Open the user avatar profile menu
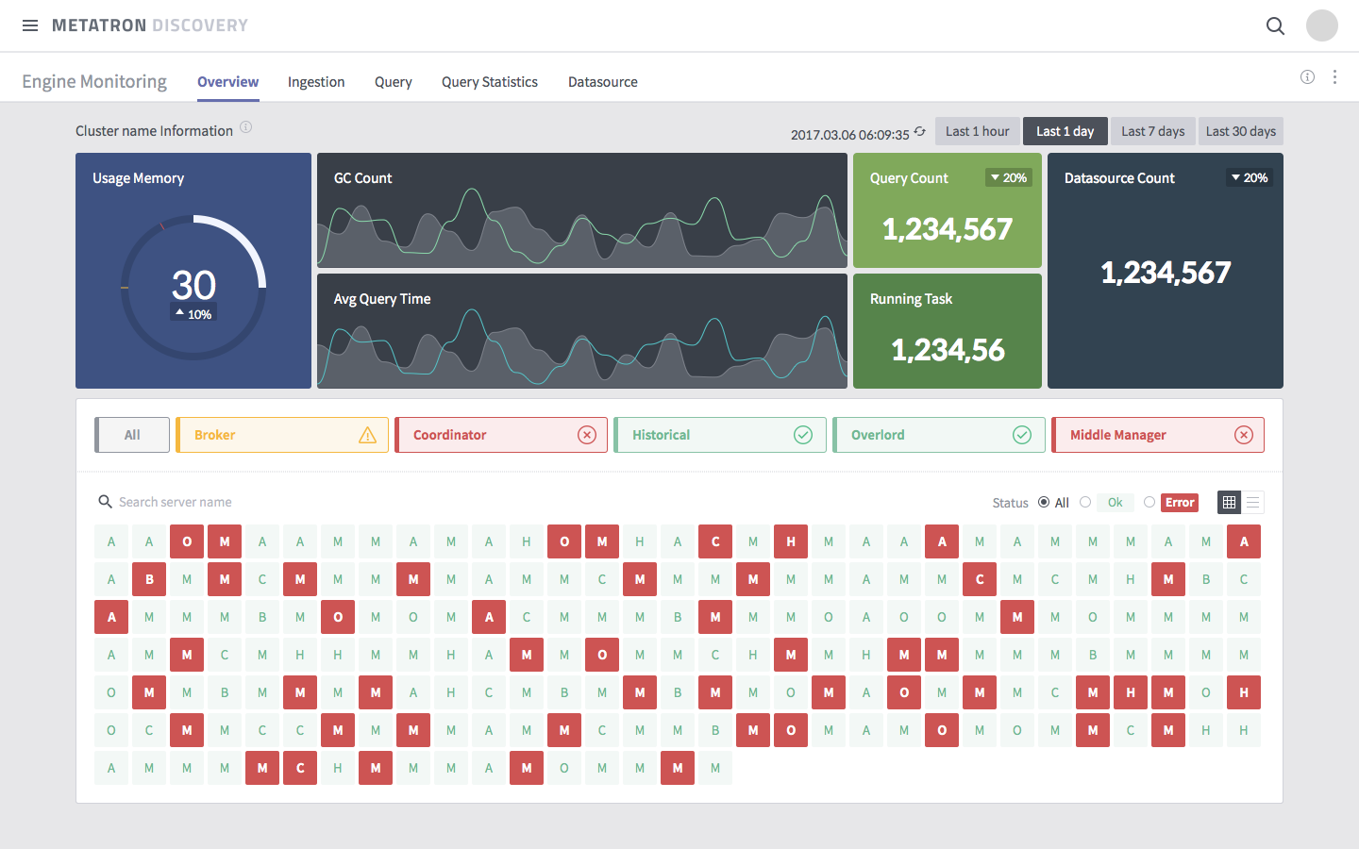The width and height of the screenshot is (1359, 849). (x=1321, y=25)
